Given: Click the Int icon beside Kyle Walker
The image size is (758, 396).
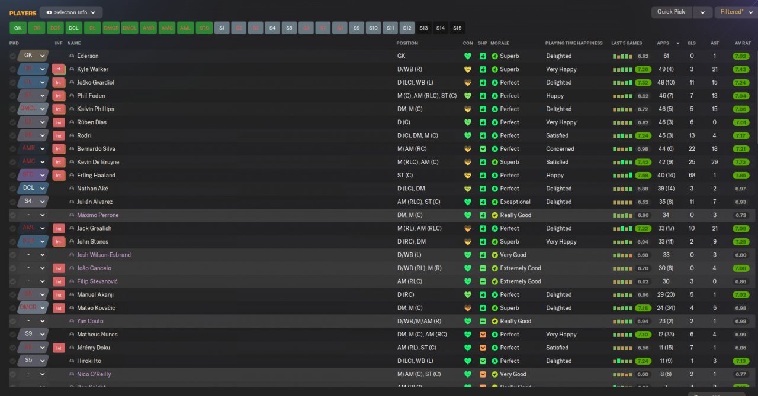Looking at the screenshot, I should (x=59, y=69).
